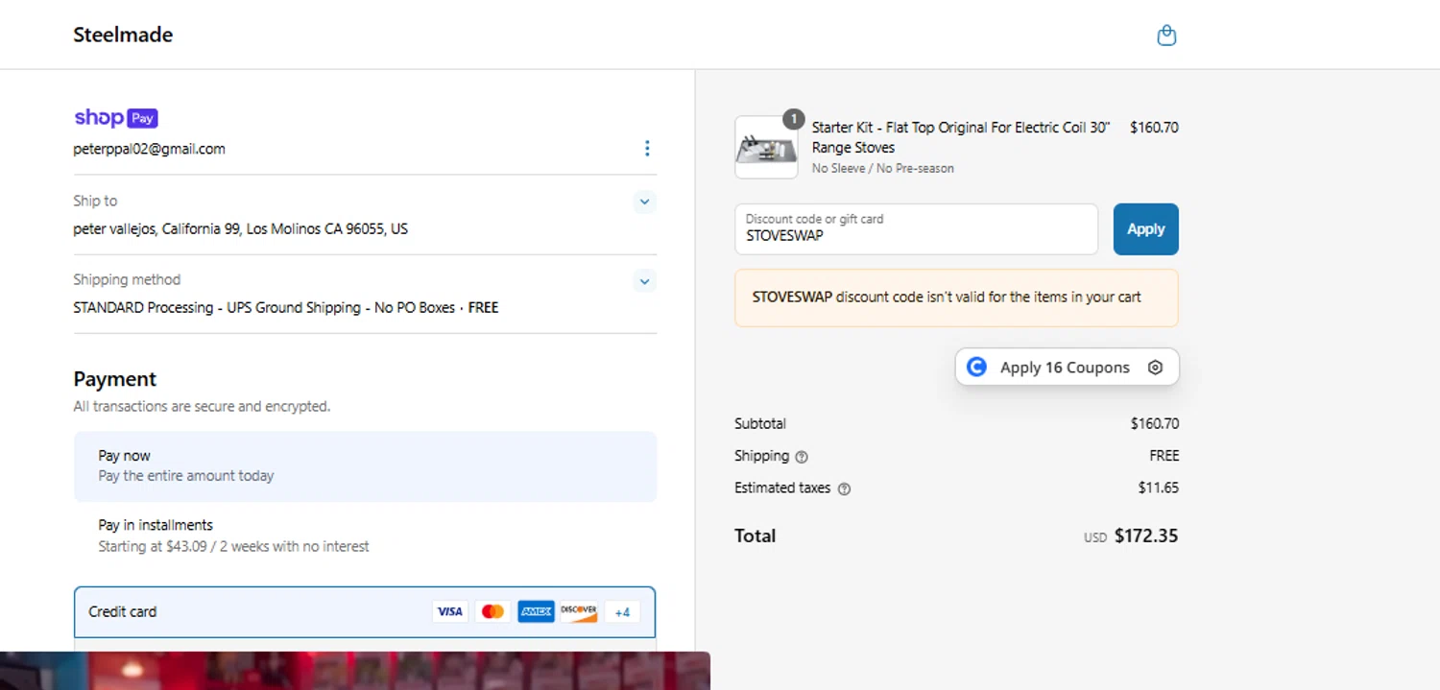The image size is (1440, 690).
Task: Show the +4 additional card types
Action: (622, 612)
